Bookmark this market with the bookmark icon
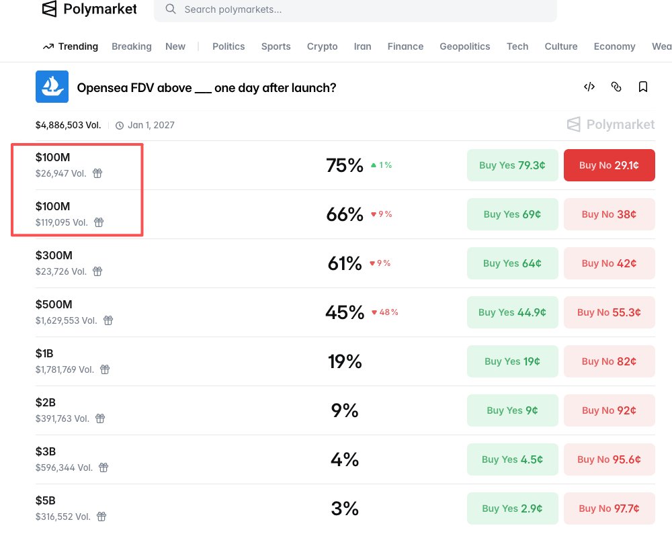The height and width of the screenshot is (536, 672). (643, 87)
